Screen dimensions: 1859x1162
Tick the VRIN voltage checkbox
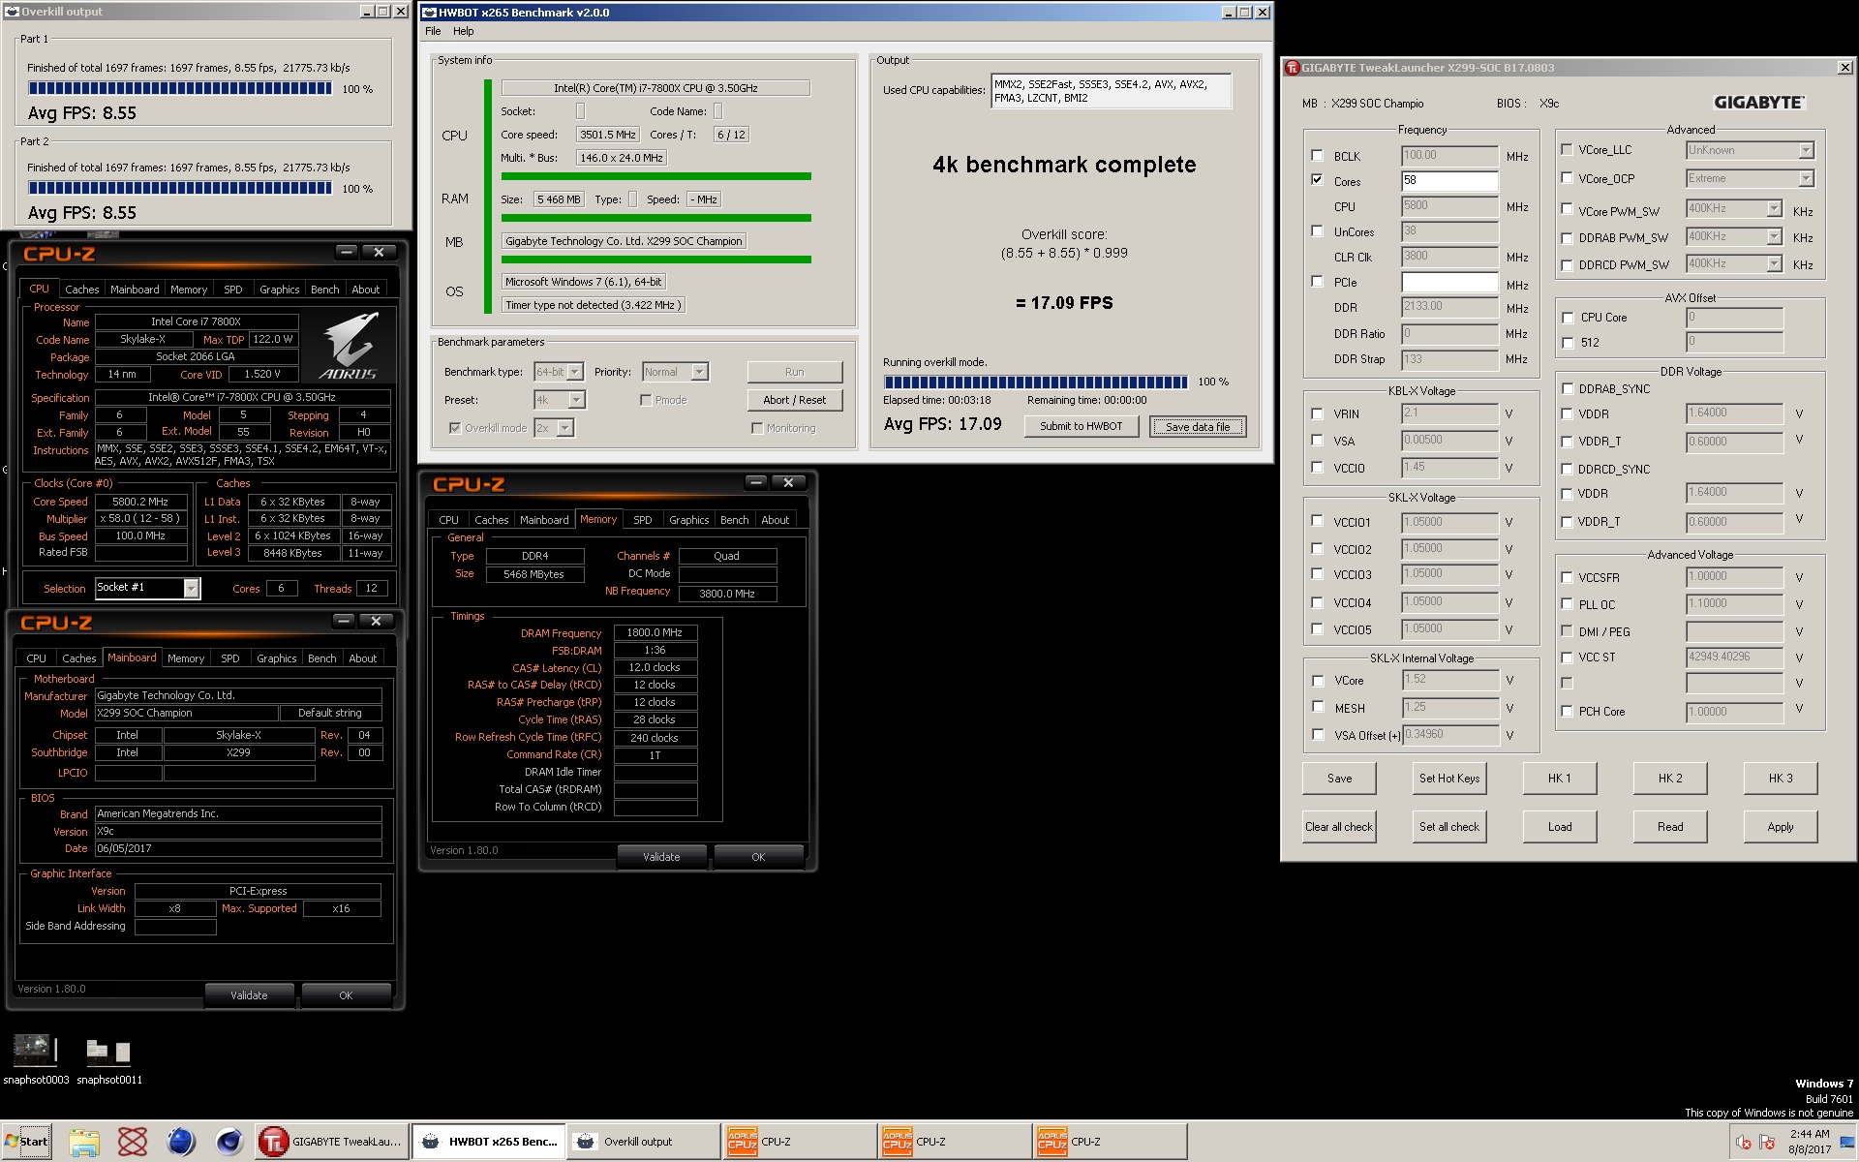[x=1317, y=413]
